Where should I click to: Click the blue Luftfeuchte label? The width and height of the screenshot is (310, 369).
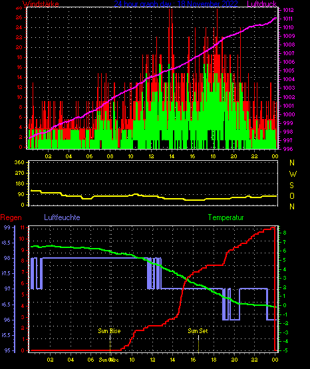point(62,217)
